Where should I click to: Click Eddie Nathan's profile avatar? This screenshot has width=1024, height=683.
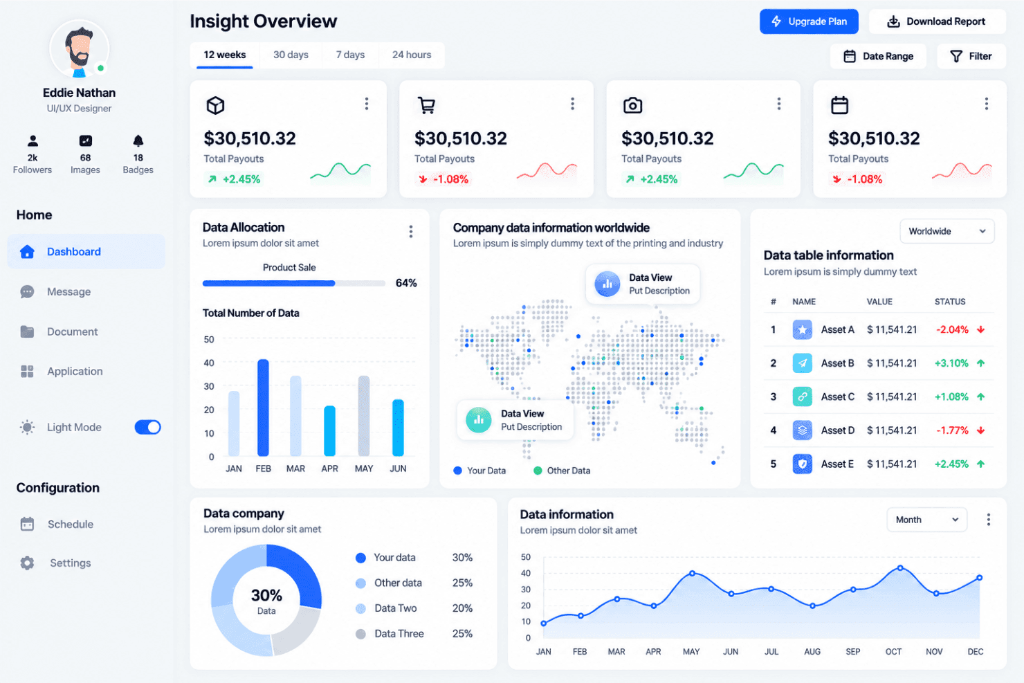79,48
